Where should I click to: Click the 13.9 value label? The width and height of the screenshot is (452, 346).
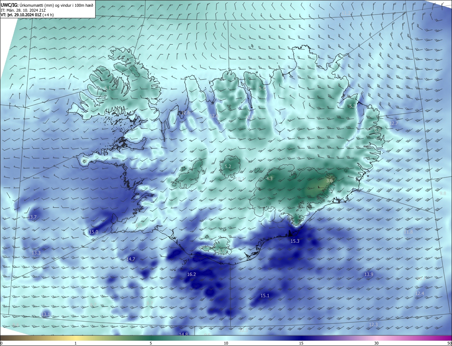coord(369,274)
